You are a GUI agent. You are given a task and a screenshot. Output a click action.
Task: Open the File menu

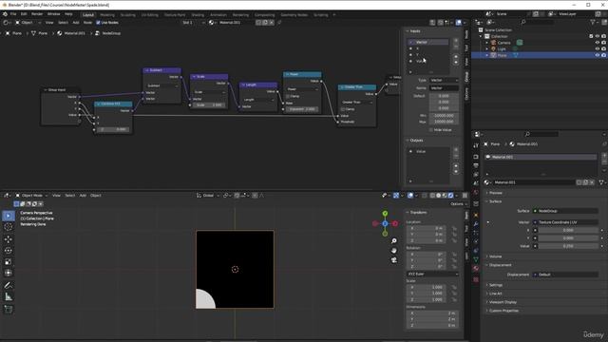click(13, 14)
